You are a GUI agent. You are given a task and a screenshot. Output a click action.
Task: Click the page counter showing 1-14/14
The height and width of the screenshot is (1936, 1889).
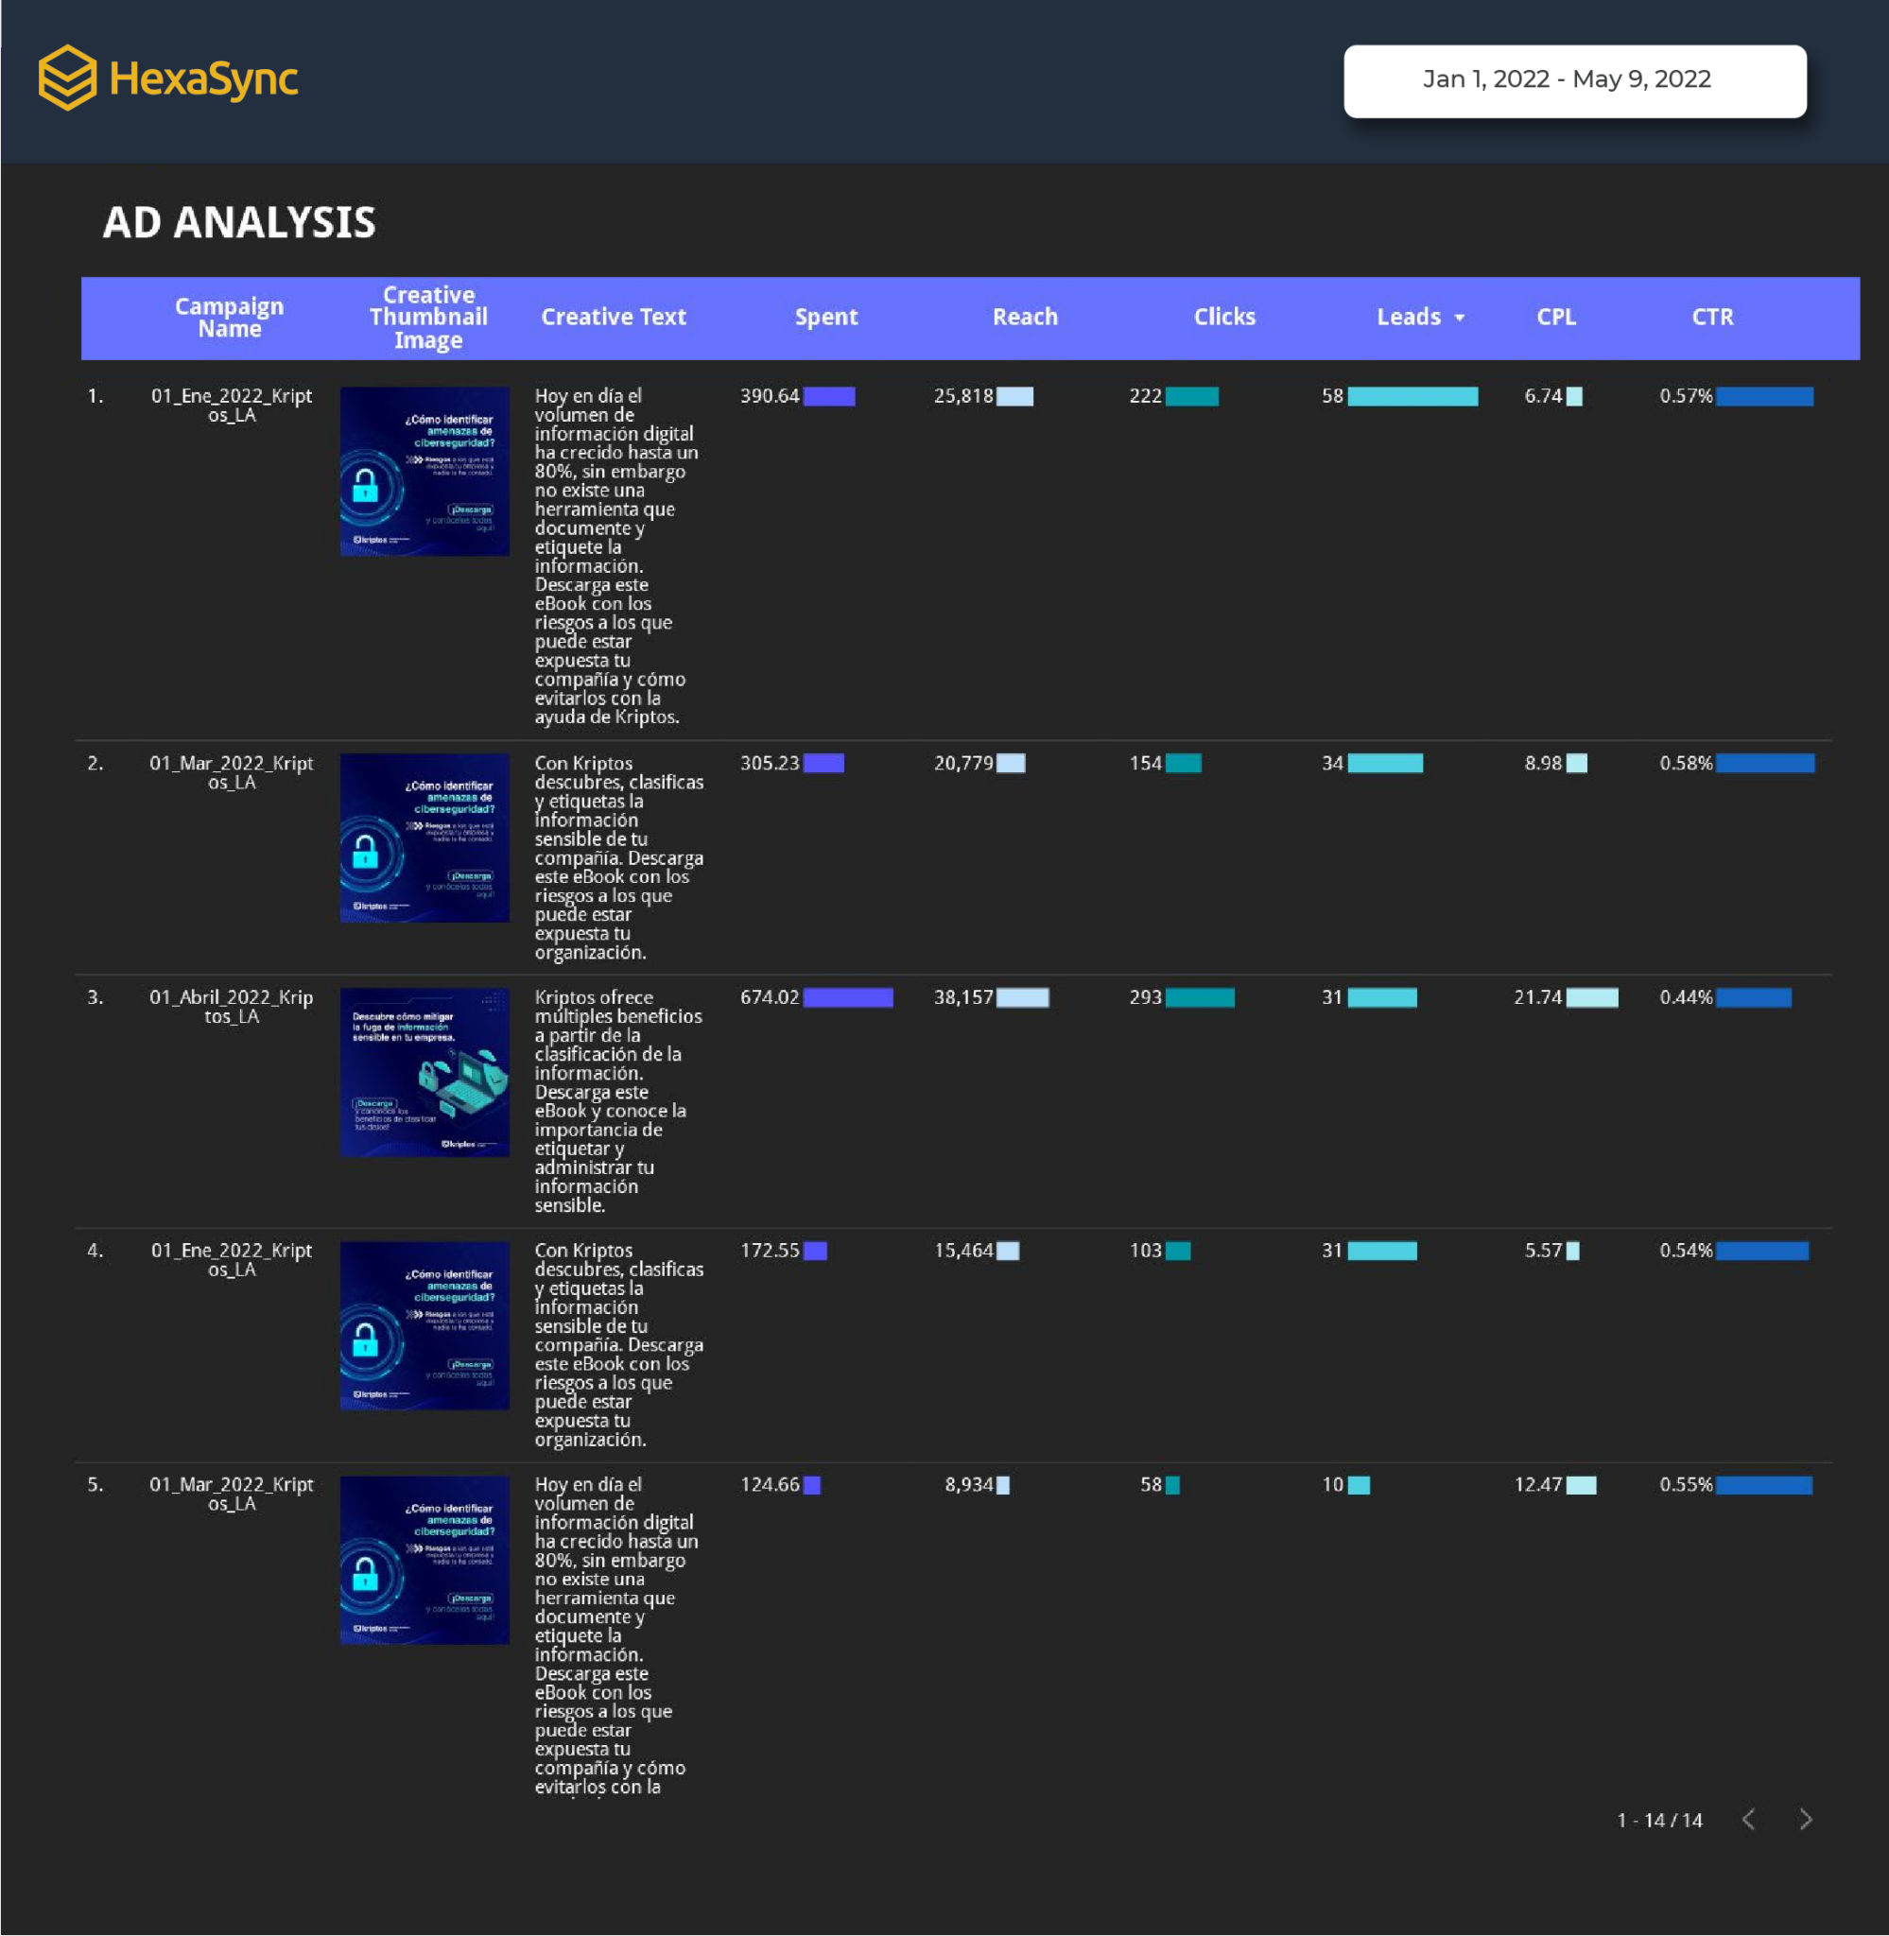(x=1660, y=1821)
